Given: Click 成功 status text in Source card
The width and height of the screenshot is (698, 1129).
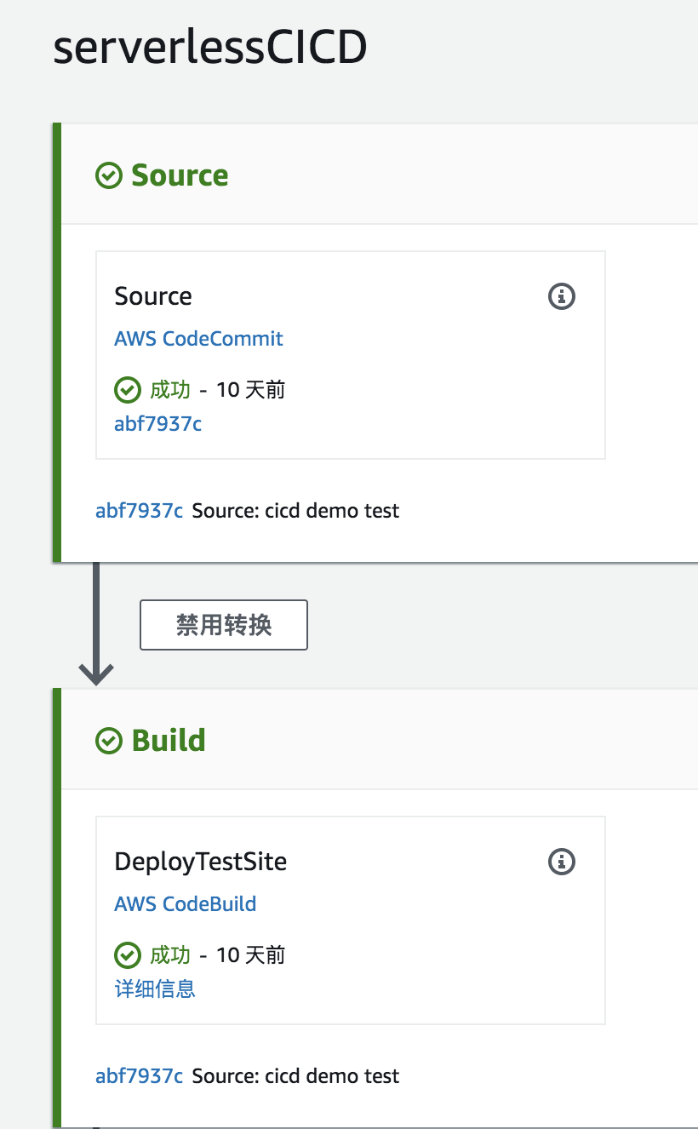Looking at the screenshot, I should 170,391.
